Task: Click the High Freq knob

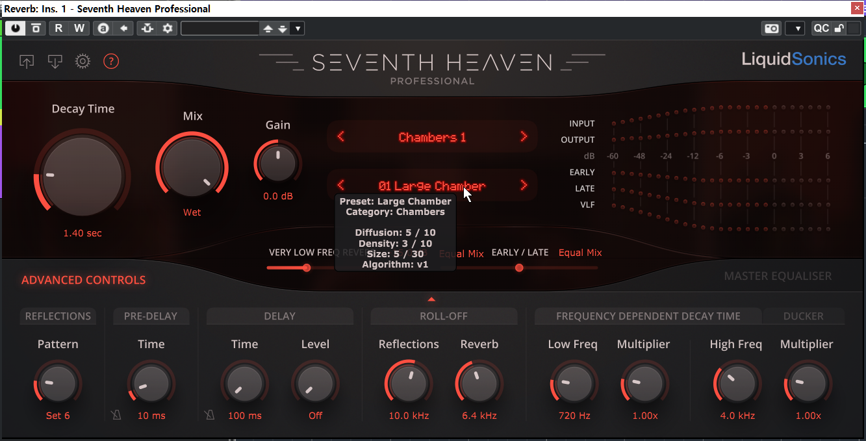Action: click(x=737, y=383)
